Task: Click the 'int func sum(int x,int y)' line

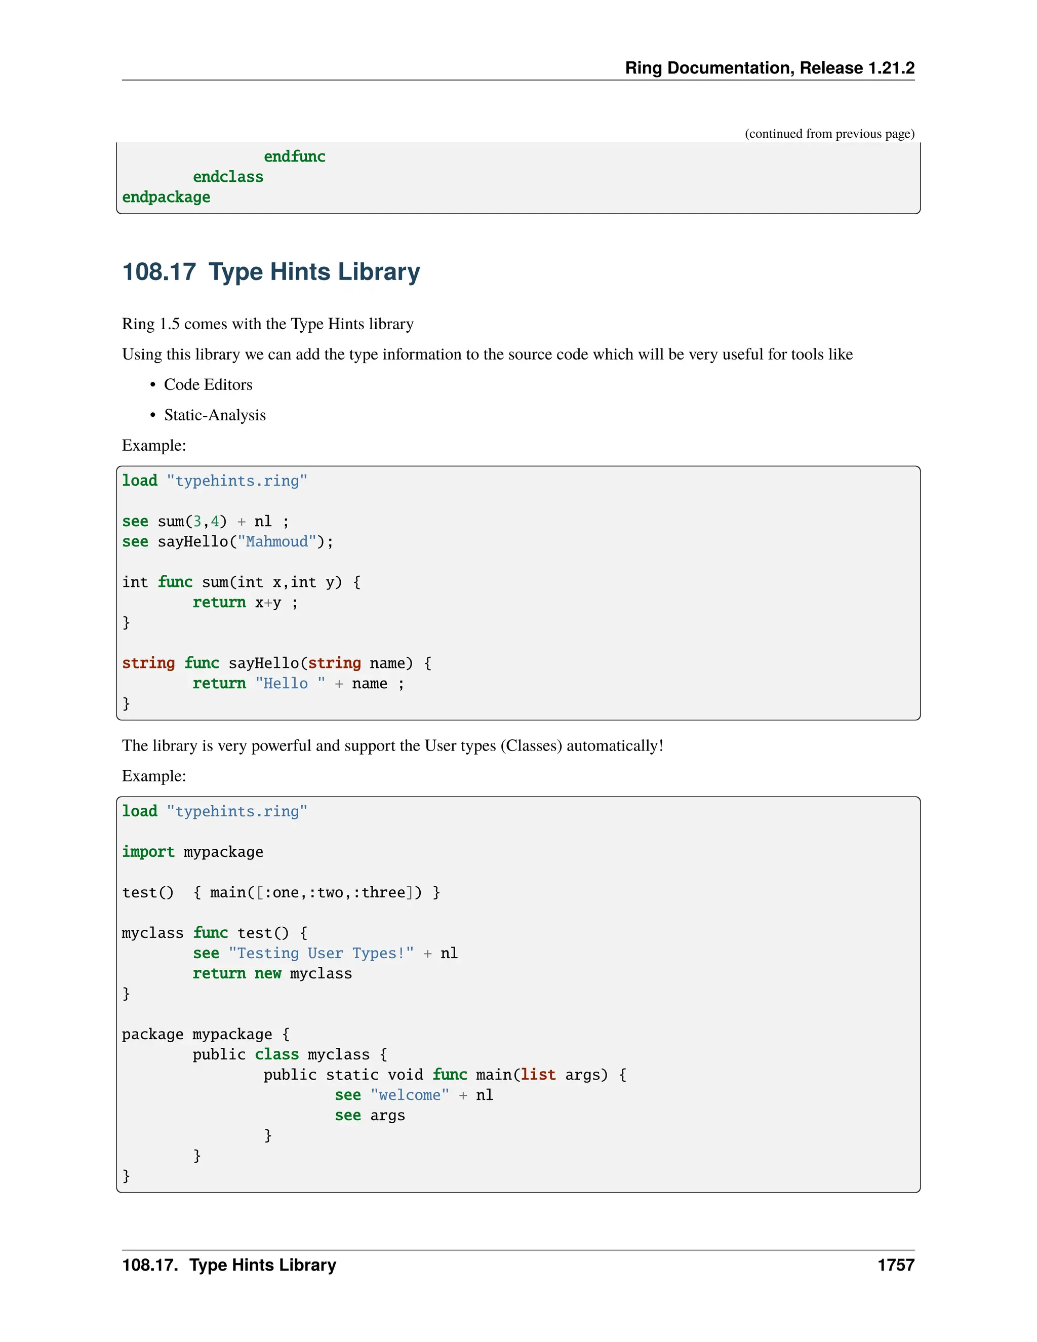Action: click(x=241, y=582)
